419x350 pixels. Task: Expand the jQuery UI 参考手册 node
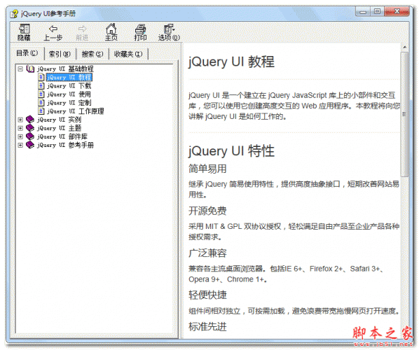click(20, 145)
